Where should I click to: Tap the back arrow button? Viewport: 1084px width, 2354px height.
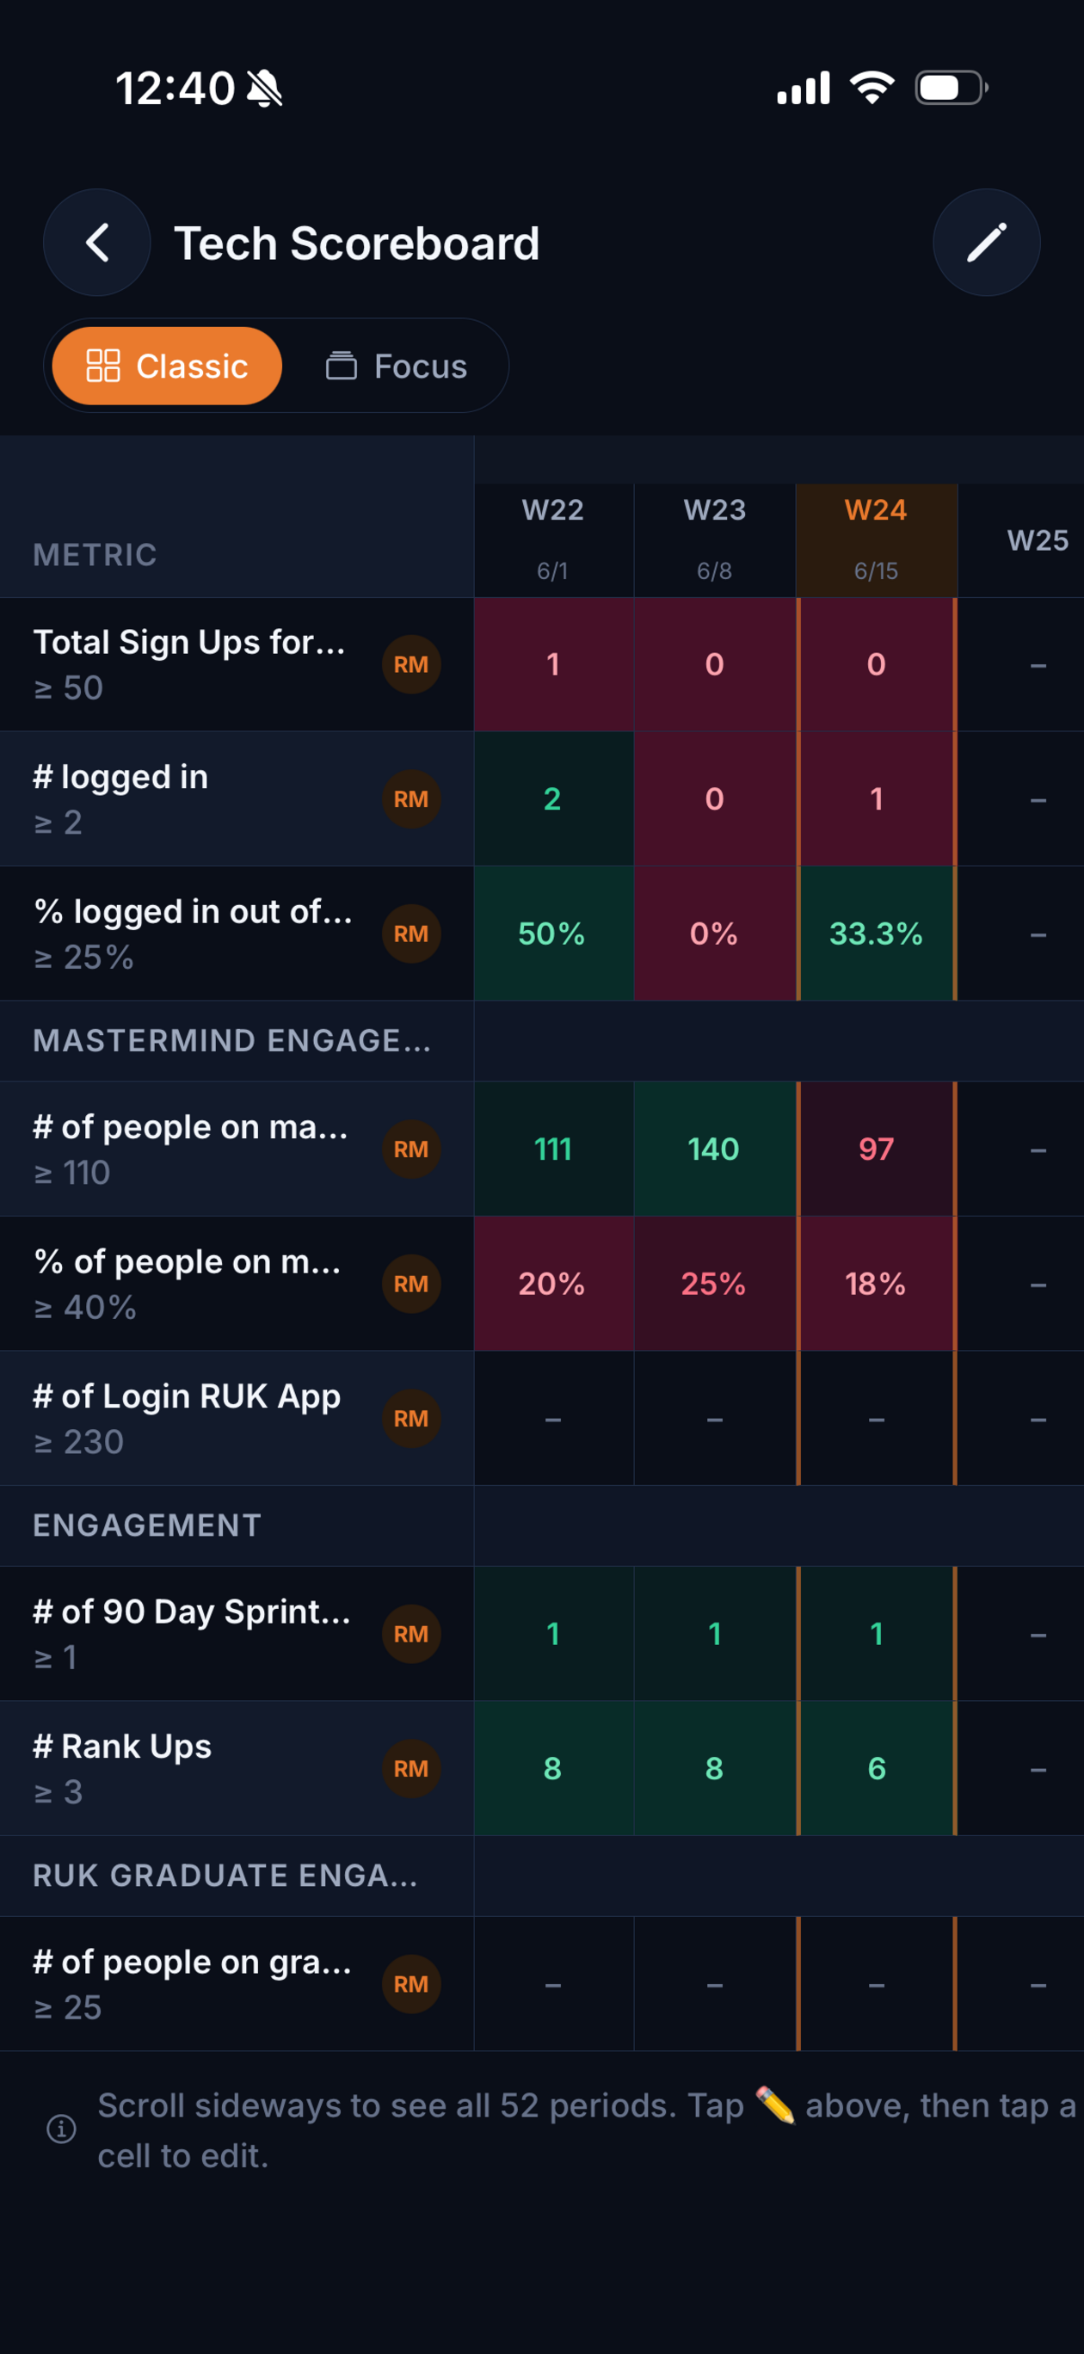point(97,243)
